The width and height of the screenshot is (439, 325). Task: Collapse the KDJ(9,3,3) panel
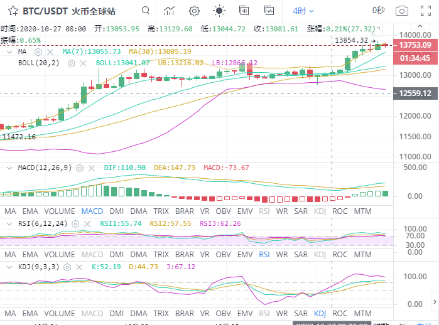pos(9,267)
